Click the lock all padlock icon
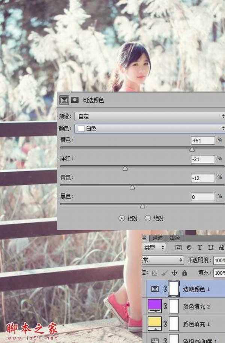Viewport: 225px width, 343px height. 184,273
